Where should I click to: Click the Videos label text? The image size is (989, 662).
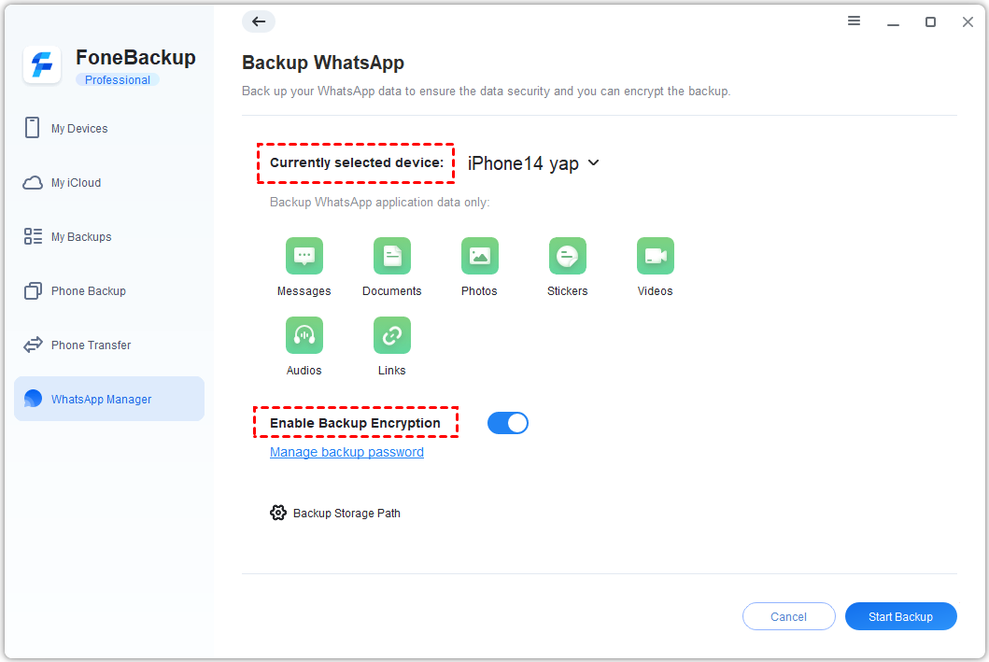click(655, 291)
